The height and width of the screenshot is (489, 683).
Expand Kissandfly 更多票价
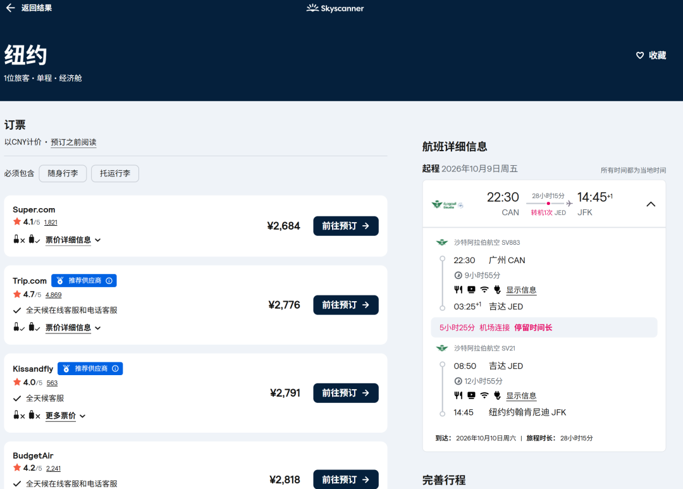pos(65,416)
